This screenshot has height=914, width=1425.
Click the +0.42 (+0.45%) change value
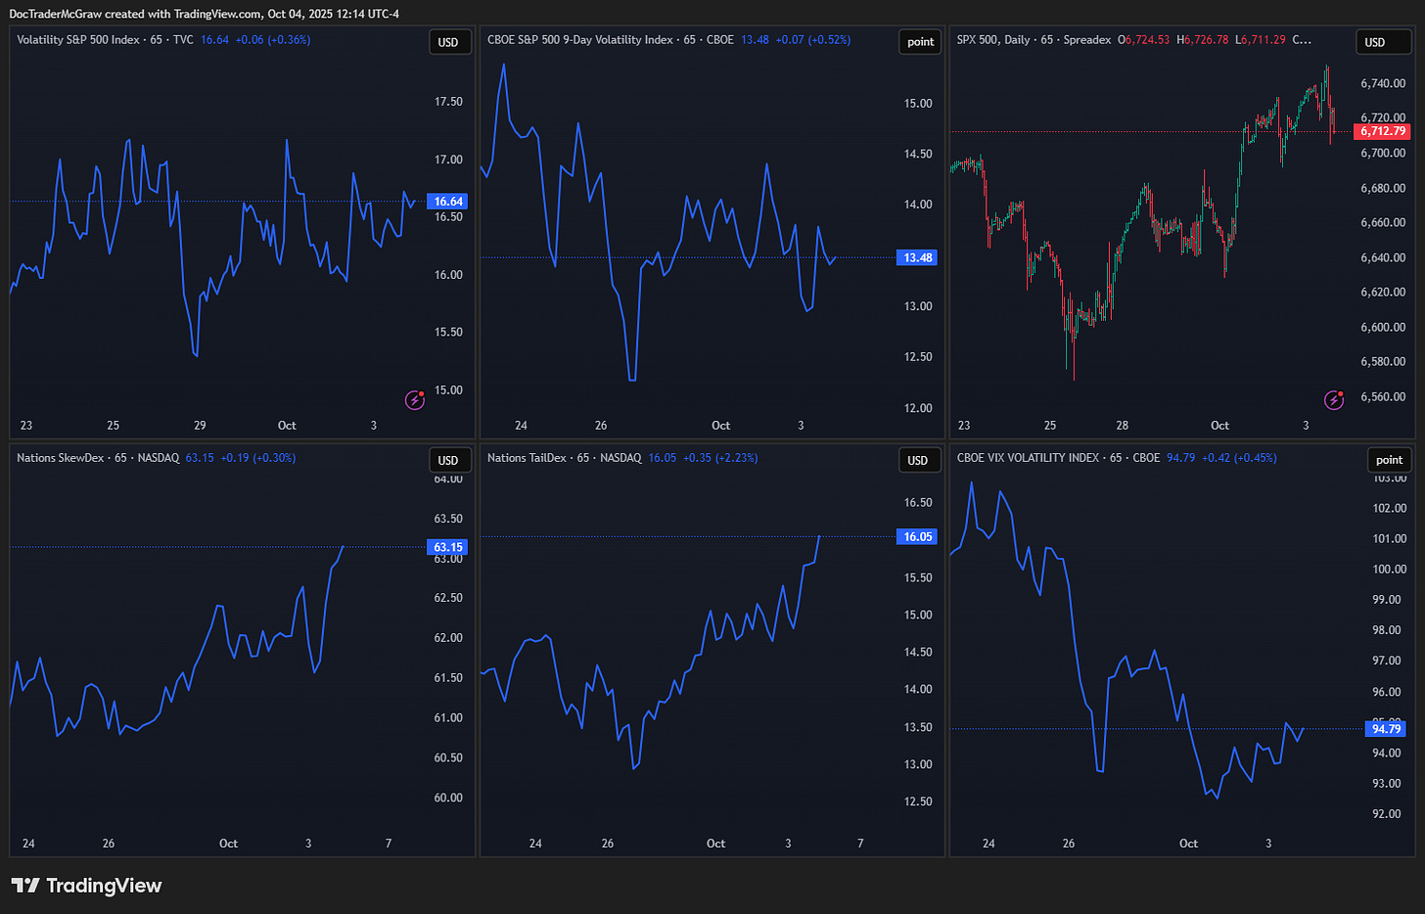click(1239, 458)
